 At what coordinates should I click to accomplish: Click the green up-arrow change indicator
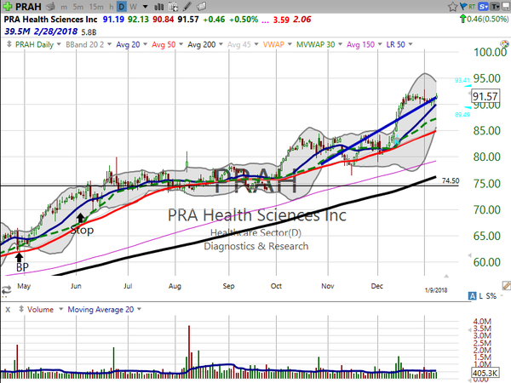(462, 19)
